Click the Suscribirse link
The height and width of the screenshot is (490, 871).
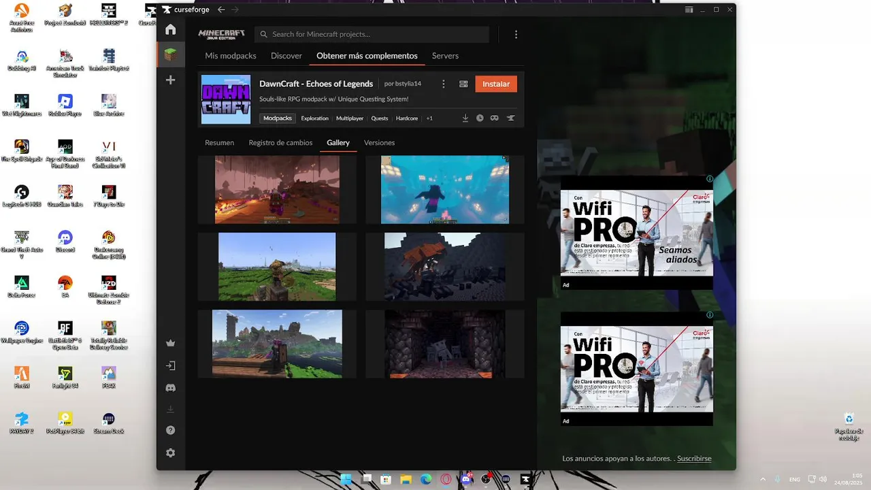click(694, 459)
